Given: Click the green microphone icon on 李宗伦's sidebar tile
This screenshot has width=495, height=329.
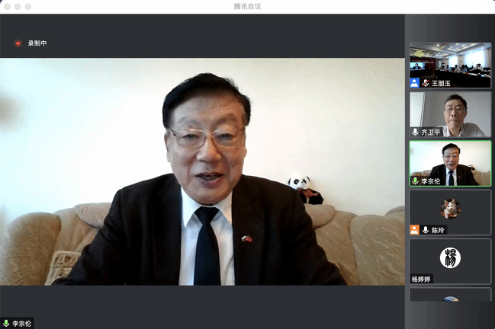Looking at the screenshot, I should [x=415, y=181].
